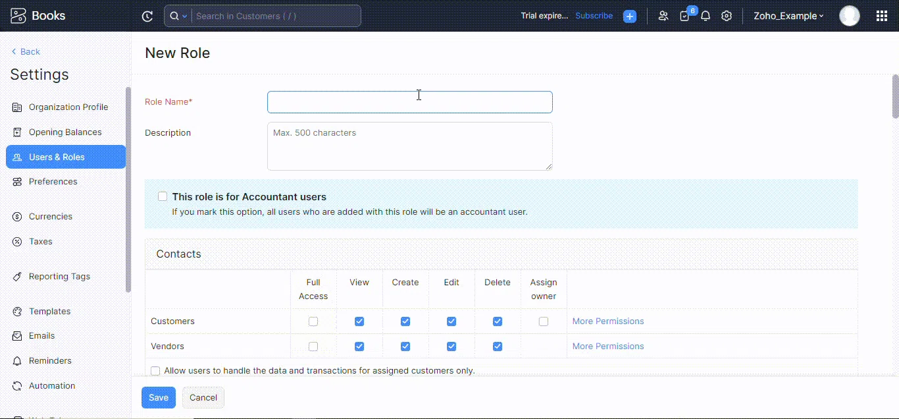Click the Save button
The image size is (899, 419).
(x=159, y=398)
